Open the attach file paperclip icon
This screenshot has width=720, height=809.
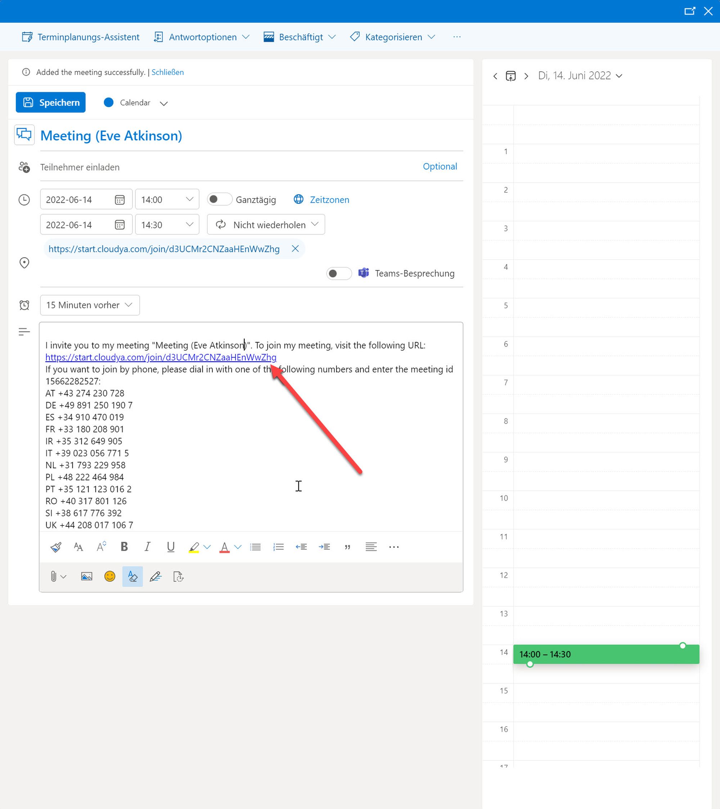point(54,576)
